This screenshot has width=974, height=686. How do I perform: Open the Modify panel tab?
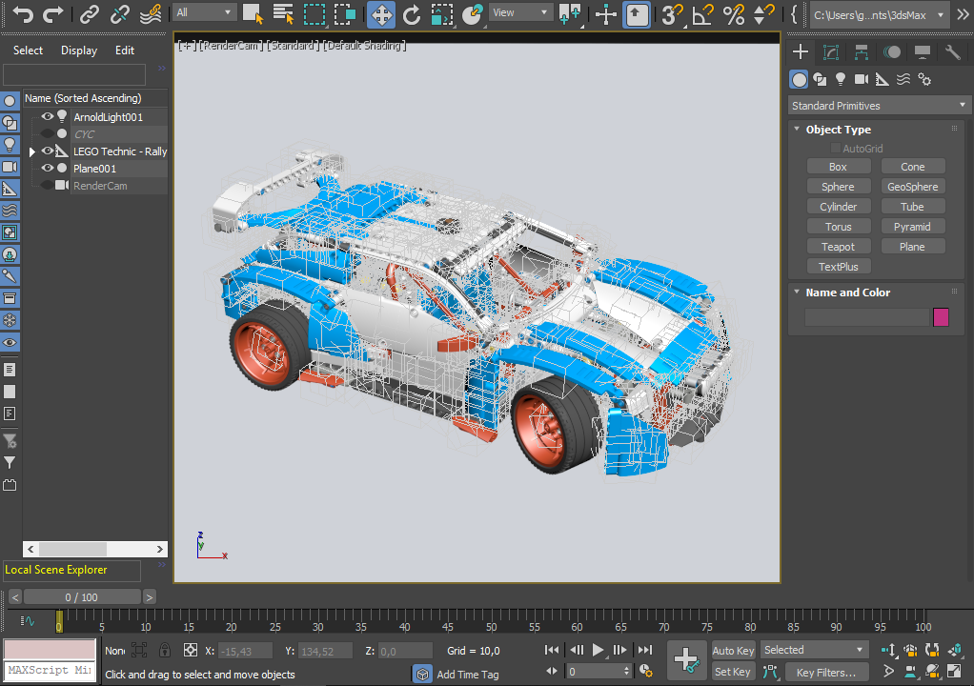click(831, 52)
